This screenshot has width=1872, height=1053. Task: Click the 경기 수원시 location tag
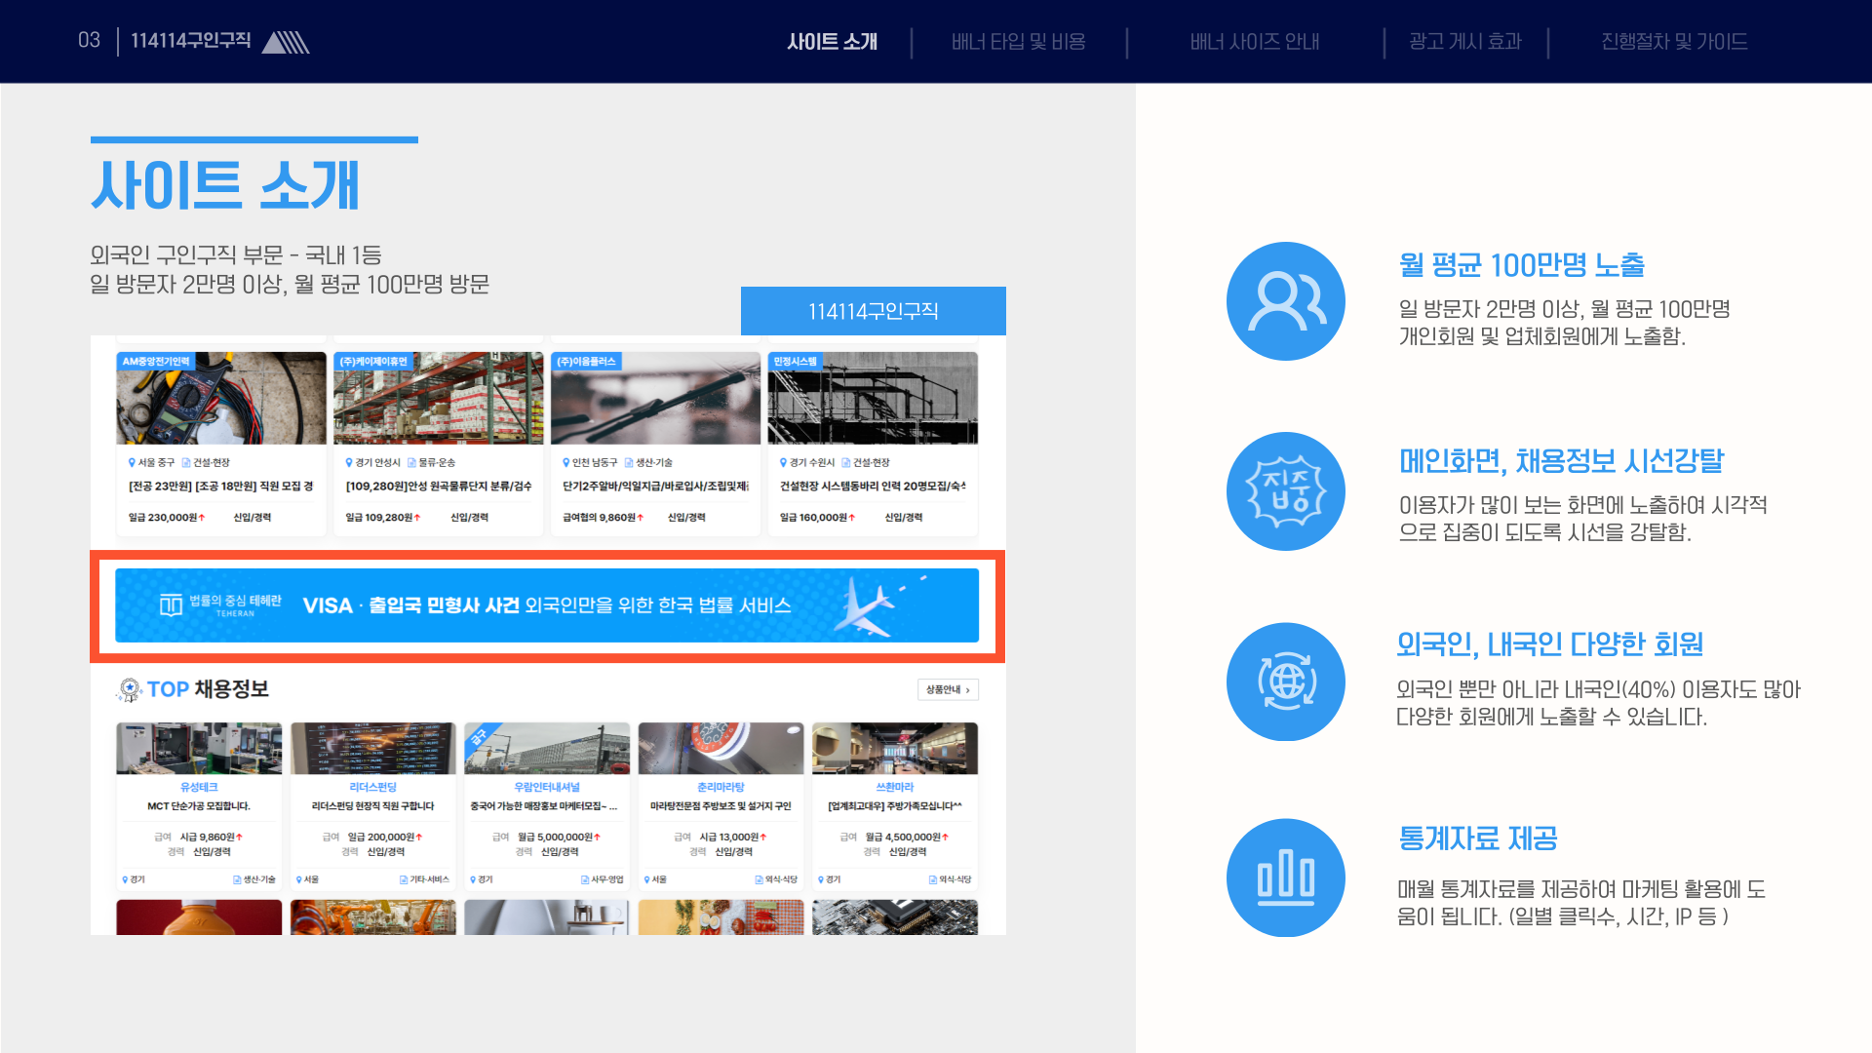point(807,462)
